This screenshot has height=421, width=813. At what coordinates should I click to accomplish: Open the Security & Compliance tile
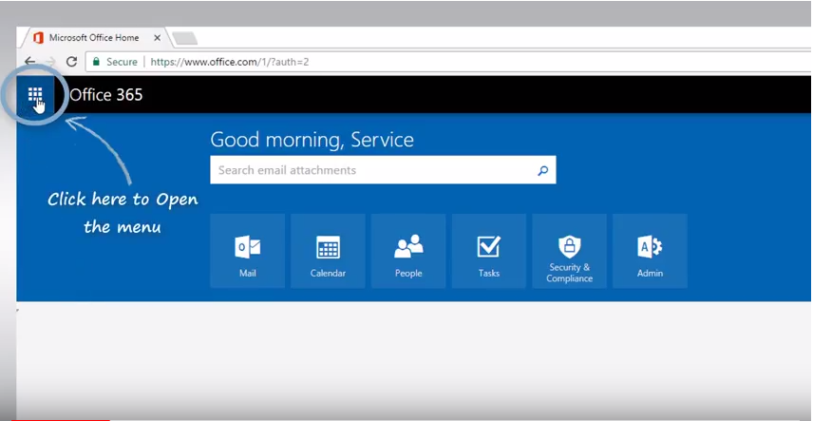pyautogui.click(x=569, y=251)
